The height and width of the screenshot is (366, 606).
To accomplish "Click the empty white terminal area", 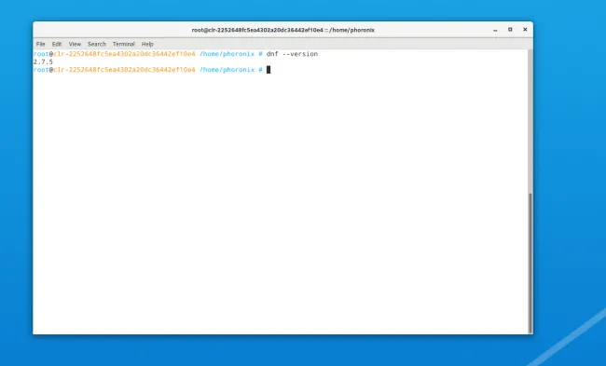I will tap(281, 201).
